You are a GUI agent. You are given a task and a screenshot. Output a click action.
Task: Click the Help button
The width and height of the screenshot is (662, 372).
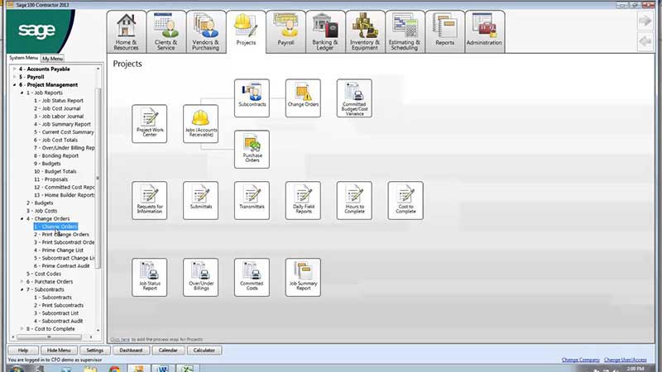pos(23,351)
